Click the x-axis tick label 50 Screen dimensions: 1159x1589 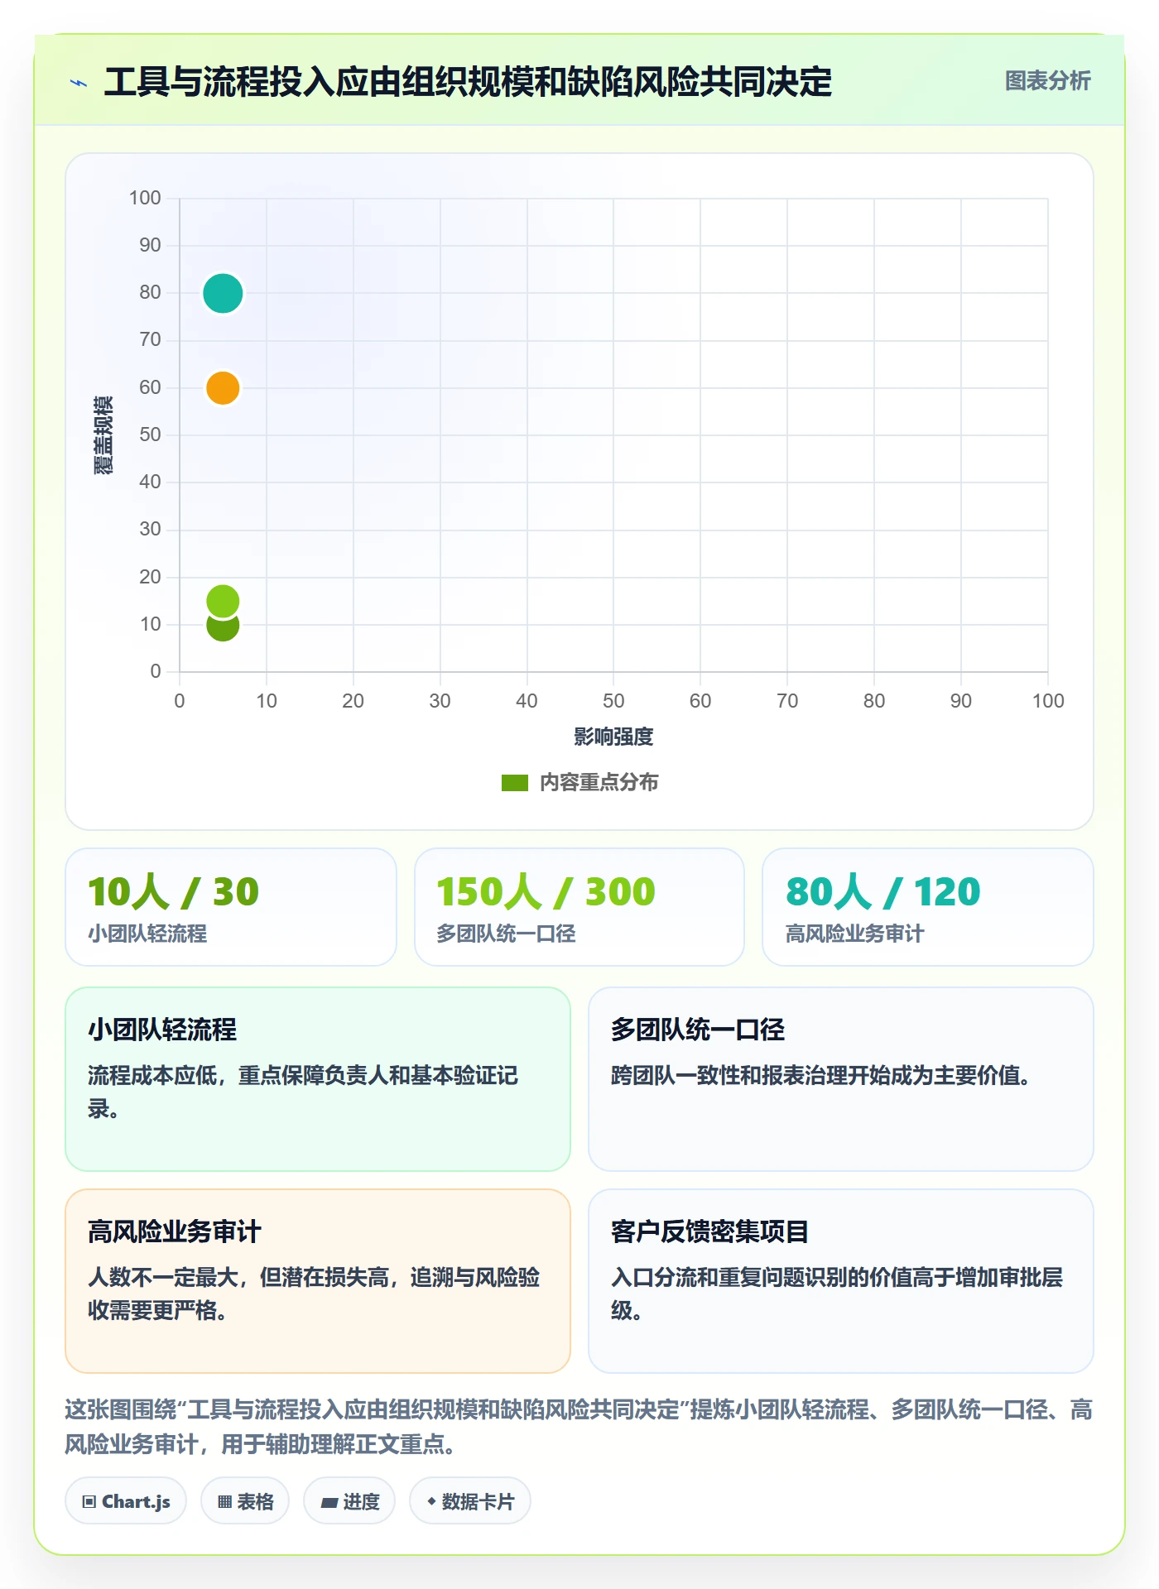click(x=613, y=701)
